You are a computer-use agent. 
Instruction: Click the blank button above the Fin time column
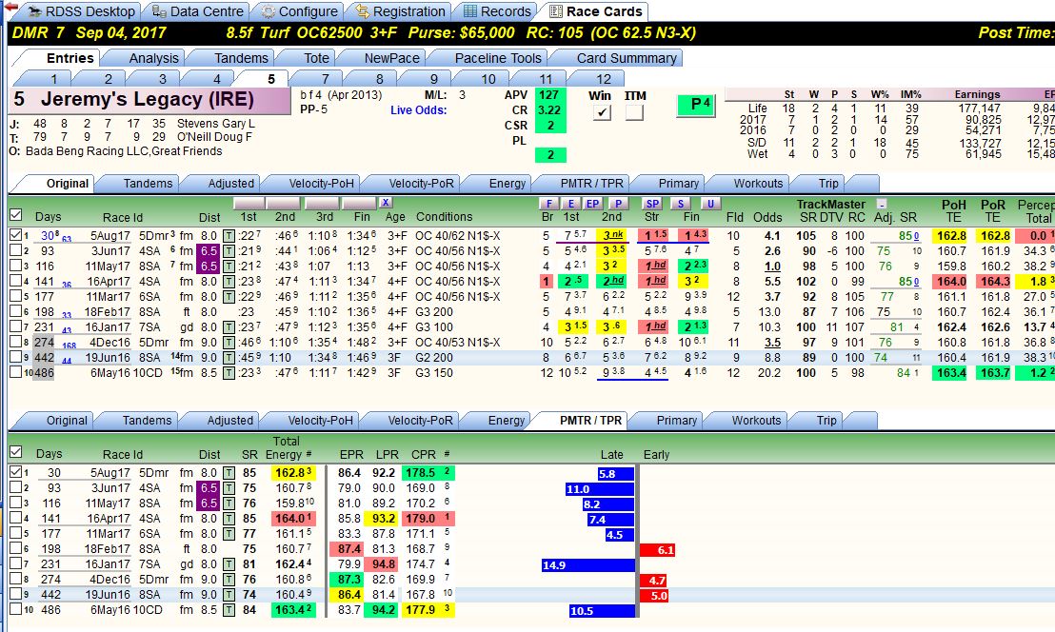pyautogui.click(x=359, y=203)
